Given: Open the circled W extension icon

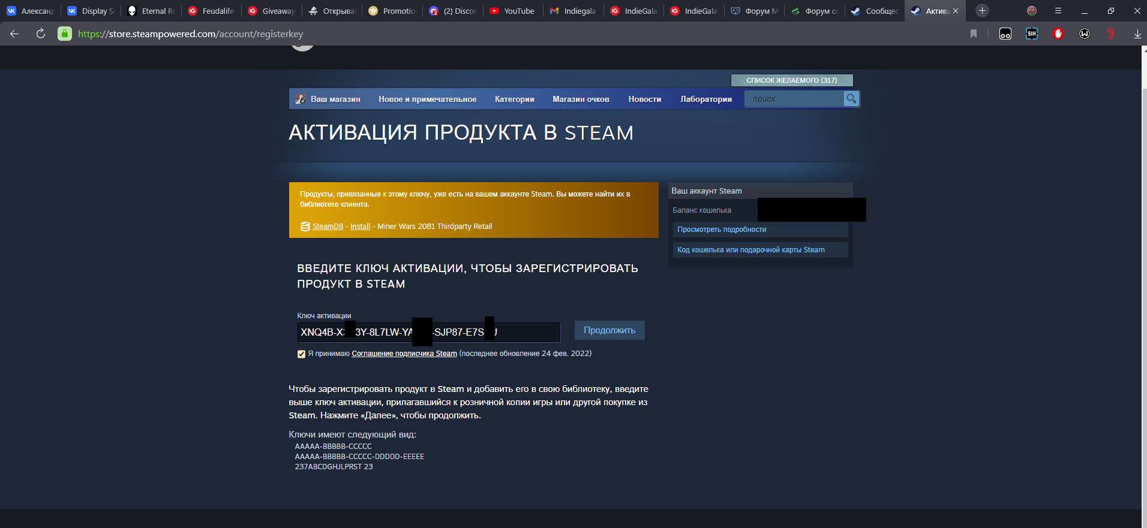Looking at the screenshot, I should click(x=1085, y=34).
